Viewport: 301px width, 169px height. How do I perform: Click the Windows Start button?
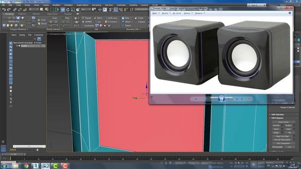coord(4,166)
